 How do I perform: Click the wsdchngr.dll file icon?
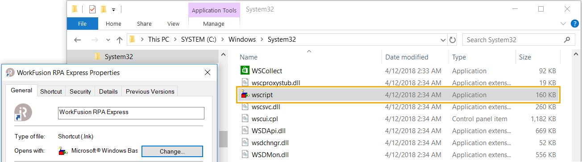point(245,142)
